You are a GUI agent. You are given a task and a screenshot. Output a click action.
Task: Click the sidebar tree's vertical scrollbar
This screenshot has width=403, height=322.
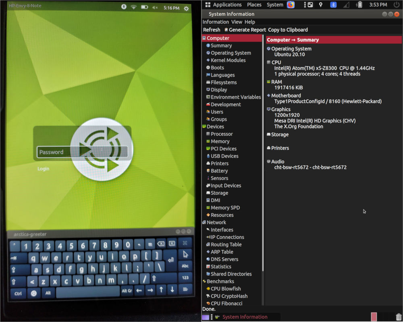[263, 153]
